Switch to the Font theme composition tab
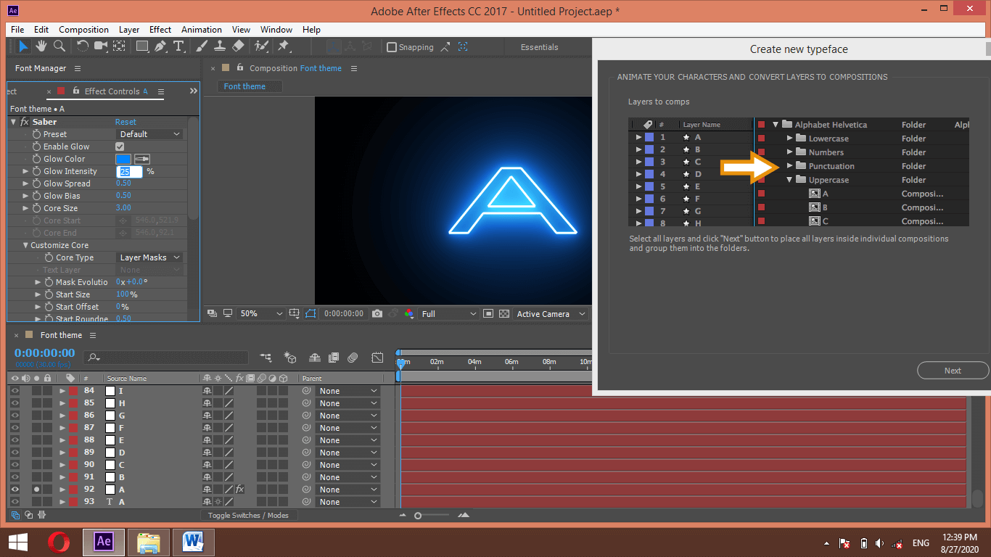This screenshot has height=557, width=991. tap(248, 86)
